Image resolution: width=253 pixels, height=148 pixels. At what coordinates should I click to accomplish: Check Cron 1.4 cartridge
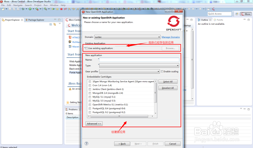(90, 85)
